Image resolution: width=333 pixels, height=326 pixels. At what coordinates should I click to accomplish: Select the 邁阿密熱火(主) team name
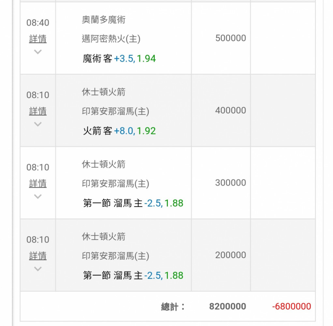coord(111,39)
